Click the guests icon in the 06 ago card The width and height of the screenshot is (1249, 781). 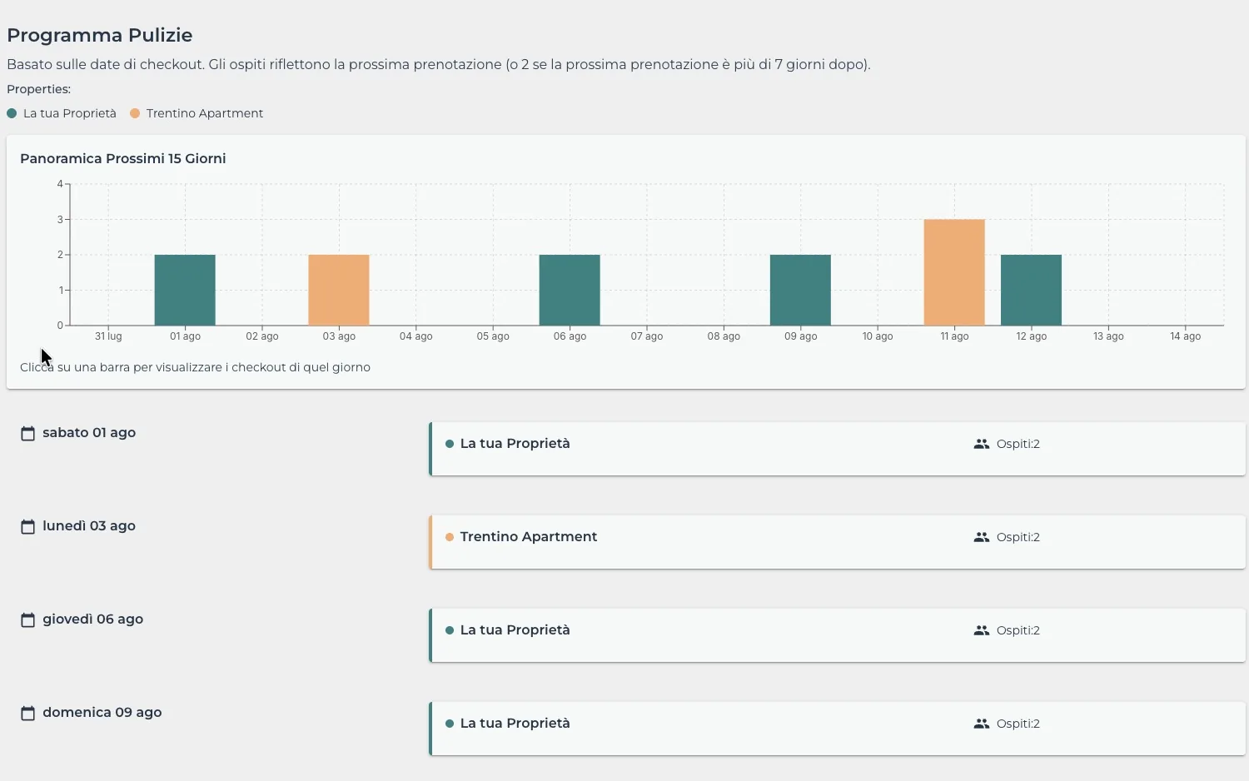[x=982, y=630]
